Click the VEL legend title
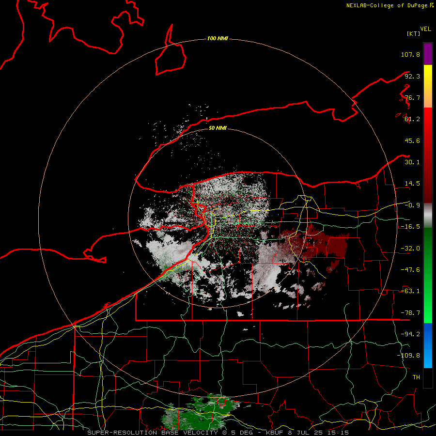 tap(425, 29)
